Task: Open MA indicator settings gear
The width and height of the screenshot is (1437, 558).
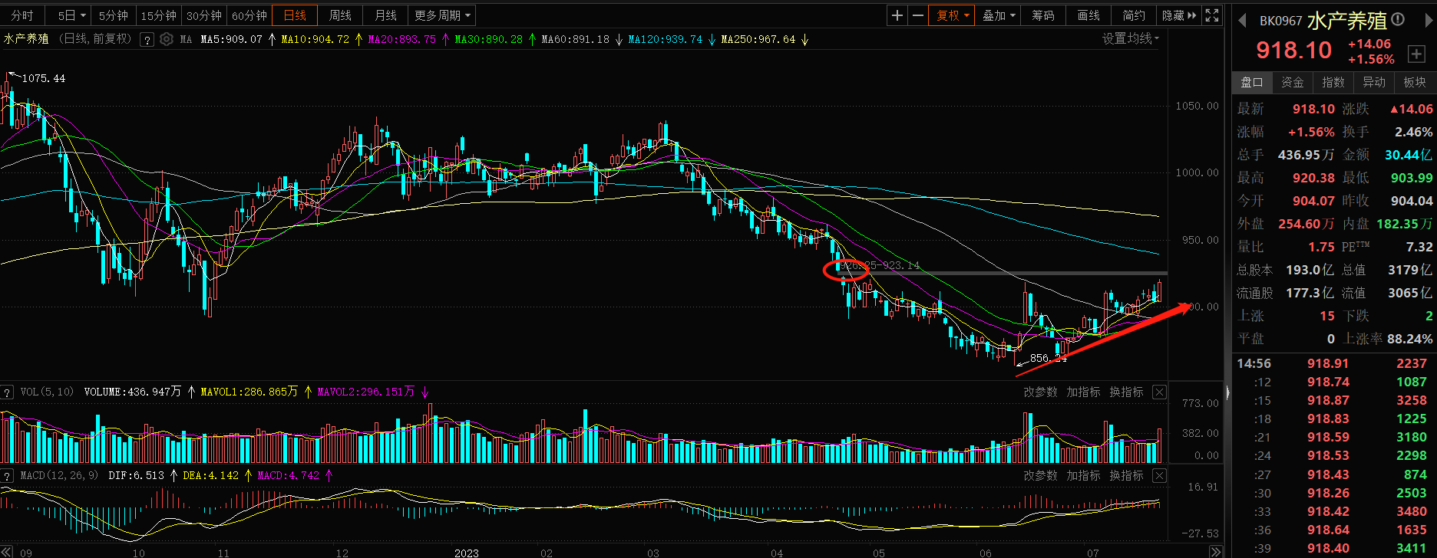Action: pyautogui.click(x=167, y=39)
